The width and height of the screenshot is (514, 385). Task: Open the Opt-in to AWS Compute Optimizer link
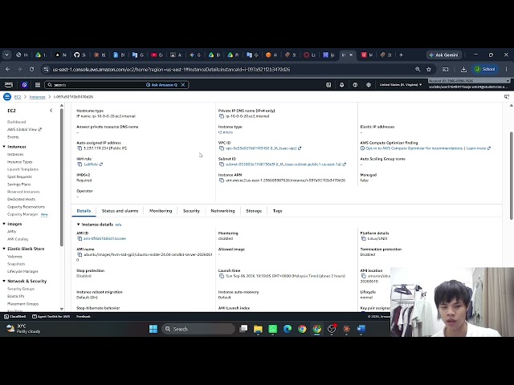click(x=414, y=148)
